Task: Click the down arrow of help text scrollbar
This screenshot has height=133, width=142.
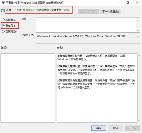Action: coord(139,121)
